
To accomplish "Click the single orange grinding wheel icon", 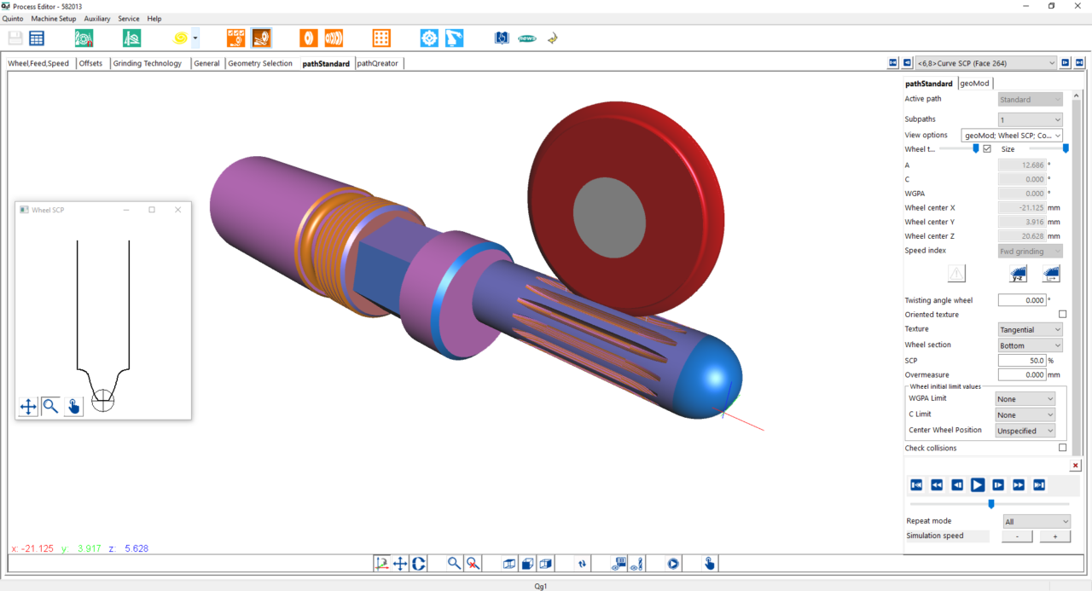I will (309, 38).
